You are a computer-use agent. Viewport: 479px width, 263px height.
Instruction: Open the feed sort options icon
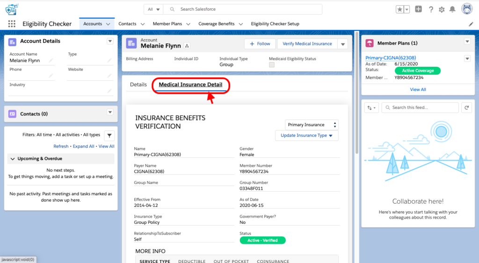(371, 107)
